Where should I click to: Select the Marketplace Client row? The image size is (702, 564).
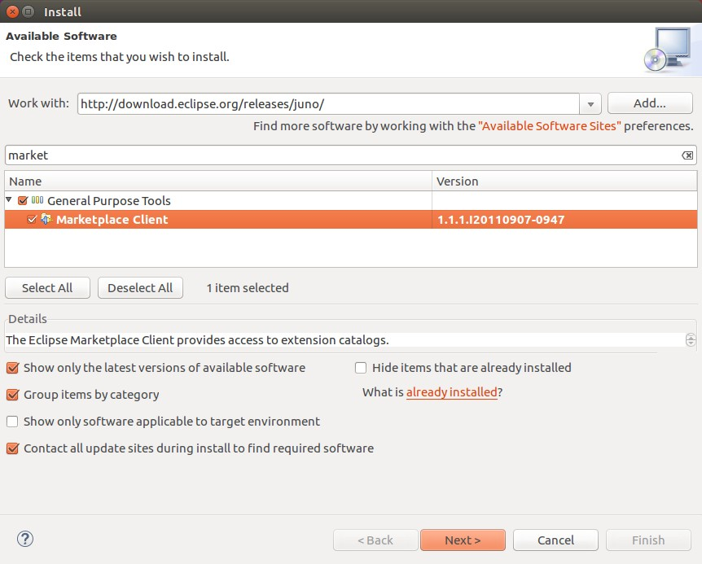[351, 220]
